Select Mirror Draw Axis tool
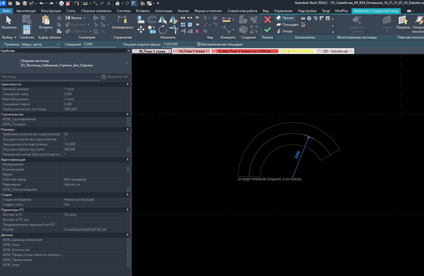Screen dimensions: 424x276 pos(173,19)
